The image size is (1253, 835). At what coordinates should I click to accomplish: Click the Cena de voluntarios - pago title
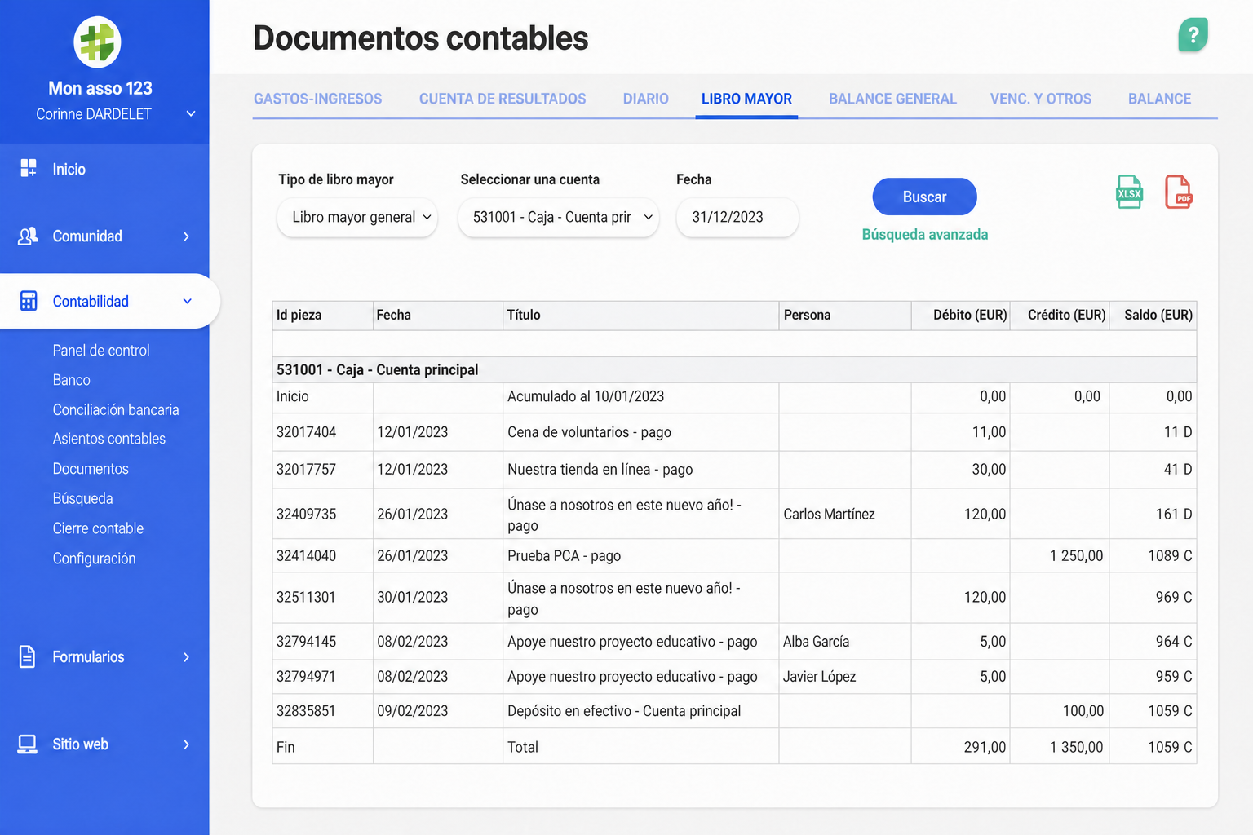pos(589,432)
